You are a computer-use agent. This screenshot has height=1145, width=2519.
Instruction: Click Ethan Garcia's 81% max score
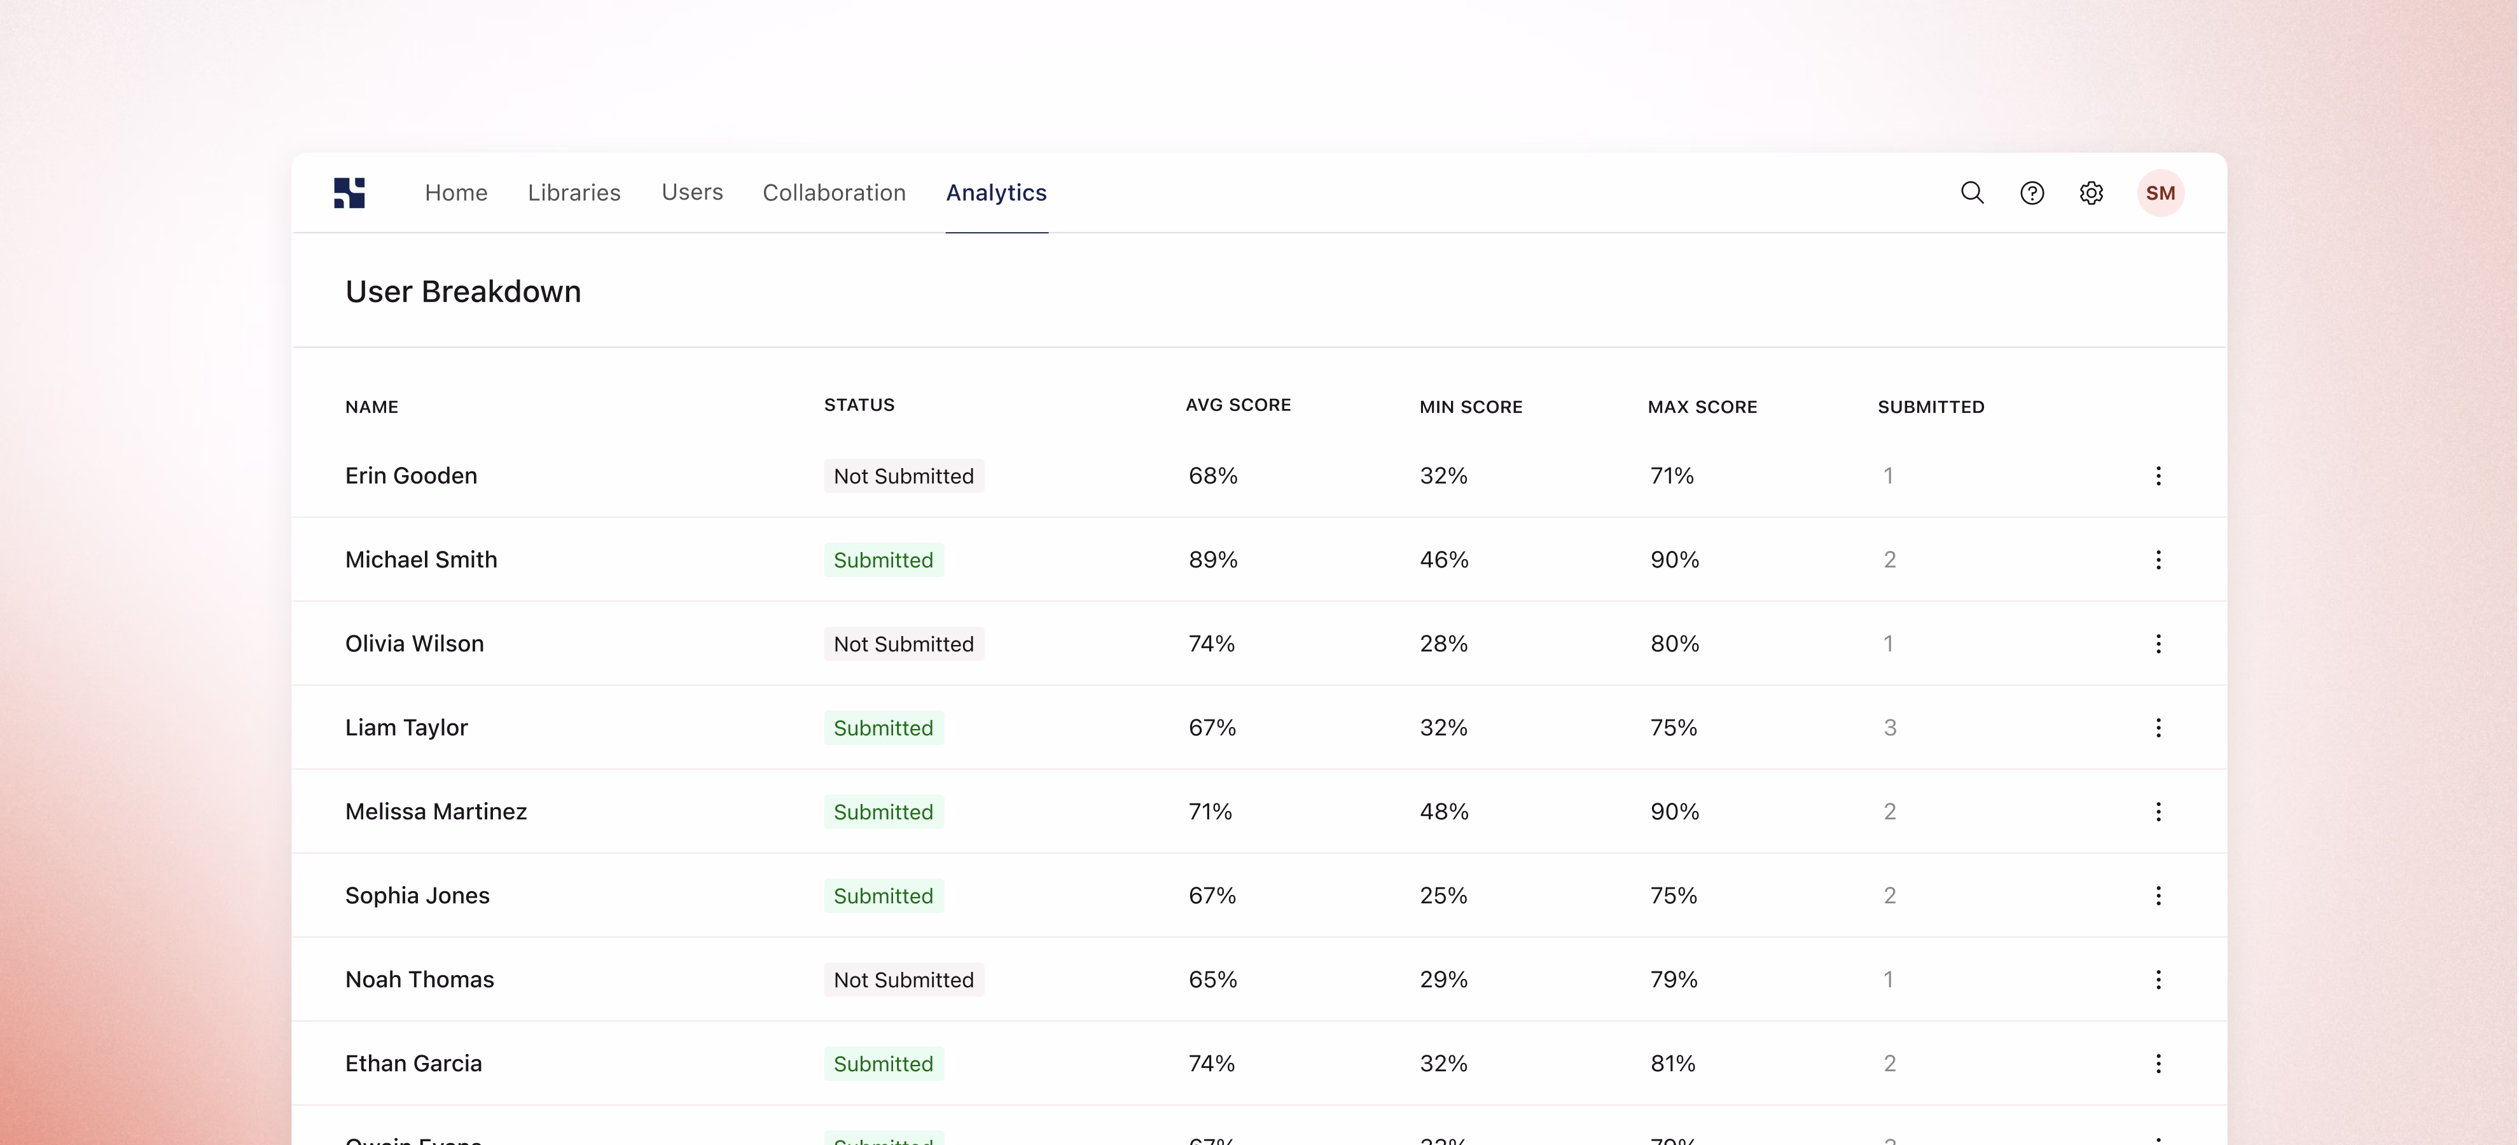pos(1673,1065)
